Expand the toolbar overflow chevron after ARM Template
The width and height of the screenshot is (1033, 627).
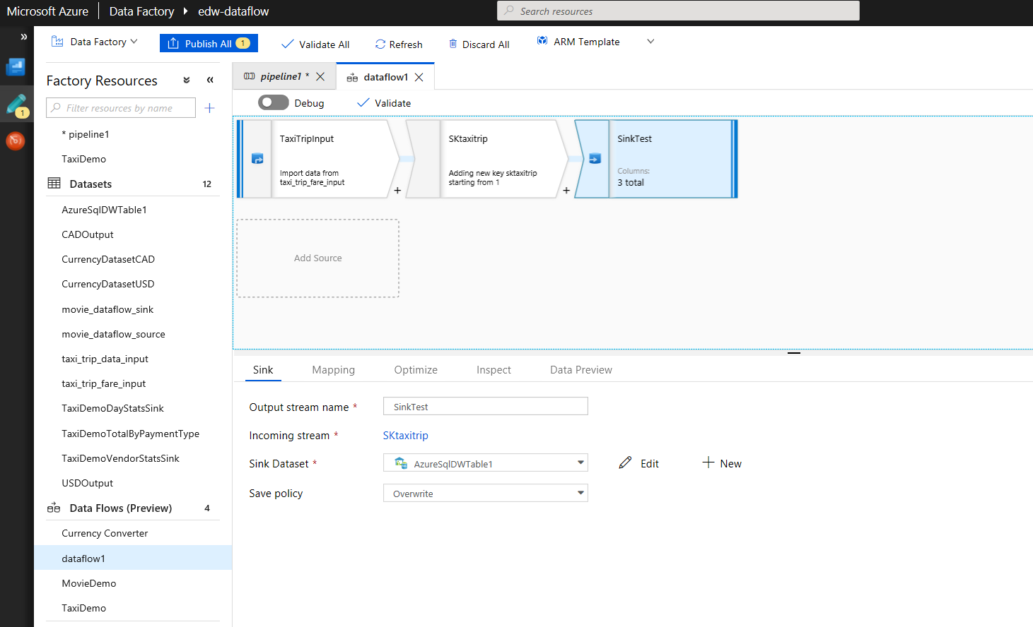[650, 42]
